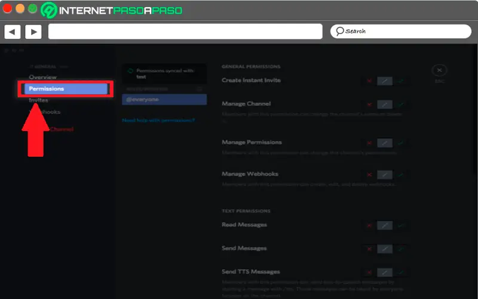Viewport: 478px width, 299px height.
Task: Click the InternetPasoAPaso logo
Action: pyautogui.click(x=112, y=10)
